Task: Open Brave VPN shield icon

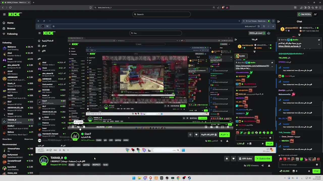Action: tap(316, 8)
